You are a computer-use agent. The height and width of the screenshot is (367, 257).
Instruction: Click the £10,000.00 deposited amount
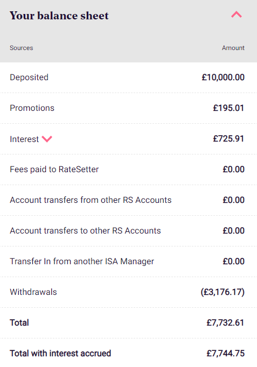223,77
